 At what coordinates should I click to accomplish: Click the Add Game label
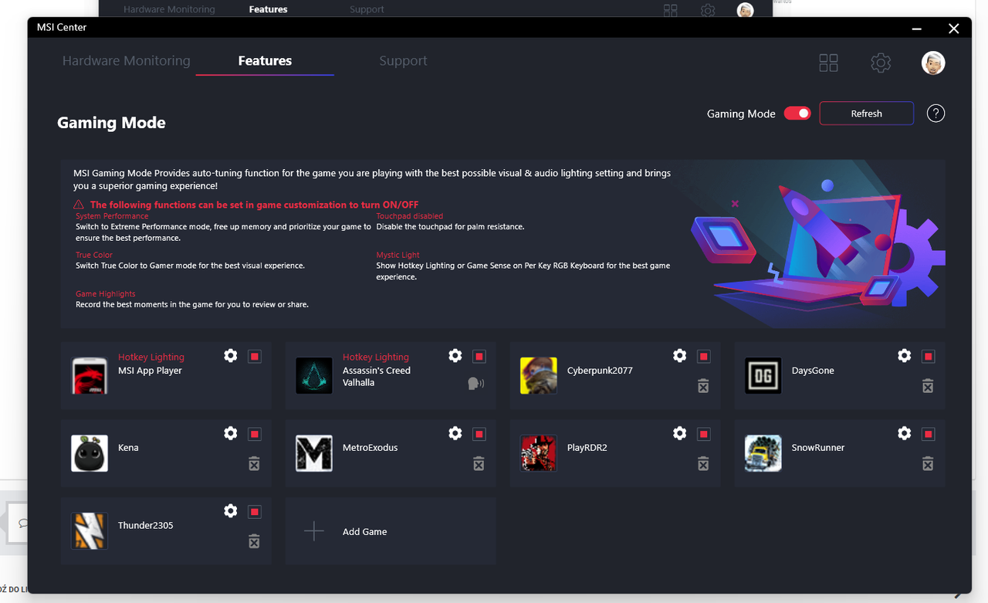pos(365,531)
